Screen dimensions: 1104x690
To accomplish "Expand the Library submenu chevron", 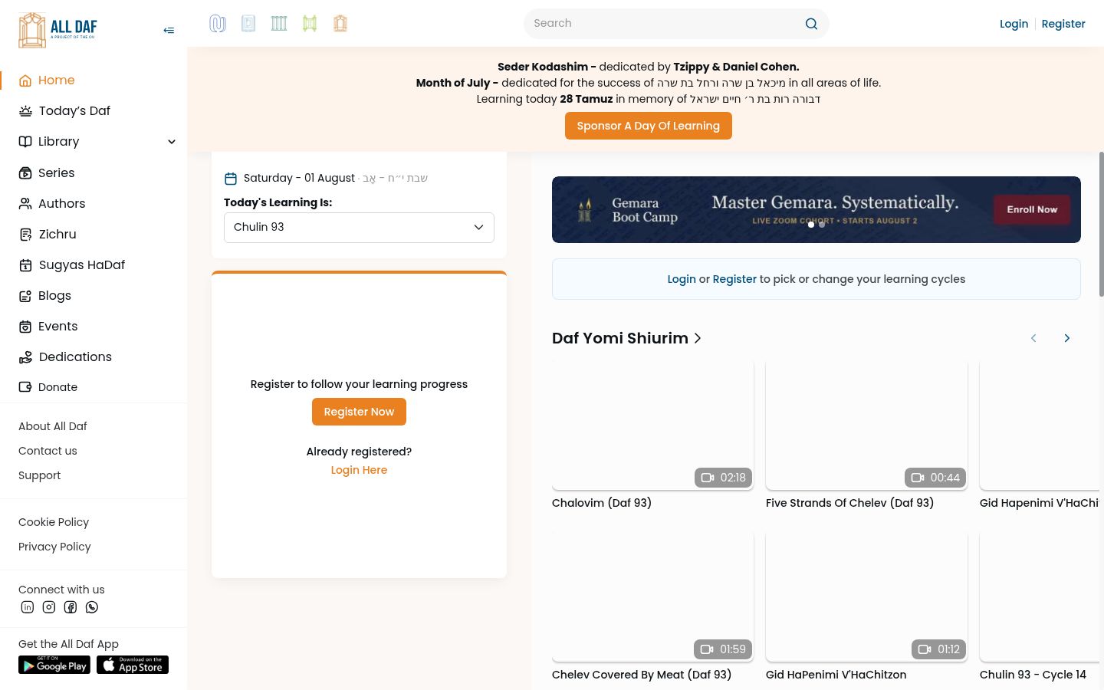I will click(172, 142).
